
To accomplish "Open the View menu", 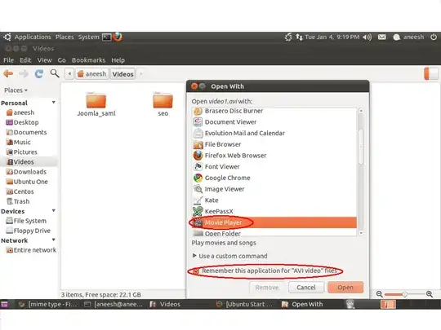I will (44, 60).
